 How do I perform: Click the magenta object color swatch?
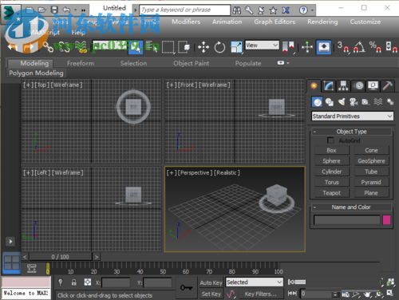(386, 220)
